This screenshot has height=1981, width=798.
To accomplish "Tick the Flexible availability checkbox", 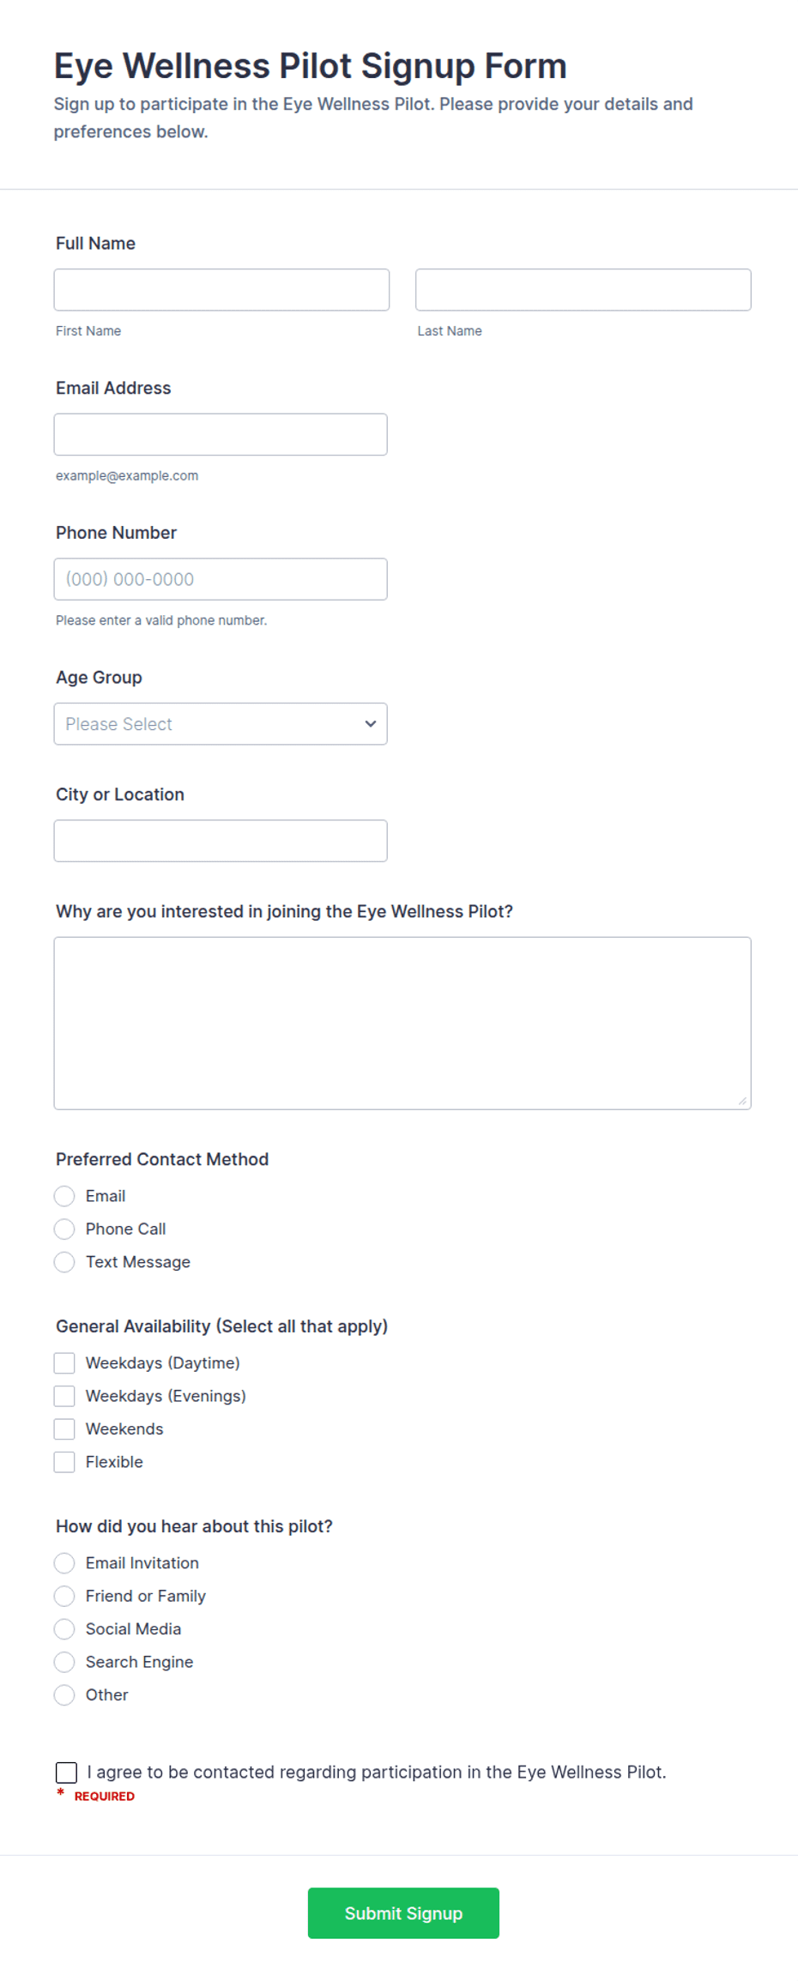I will tap(64, 1462).
